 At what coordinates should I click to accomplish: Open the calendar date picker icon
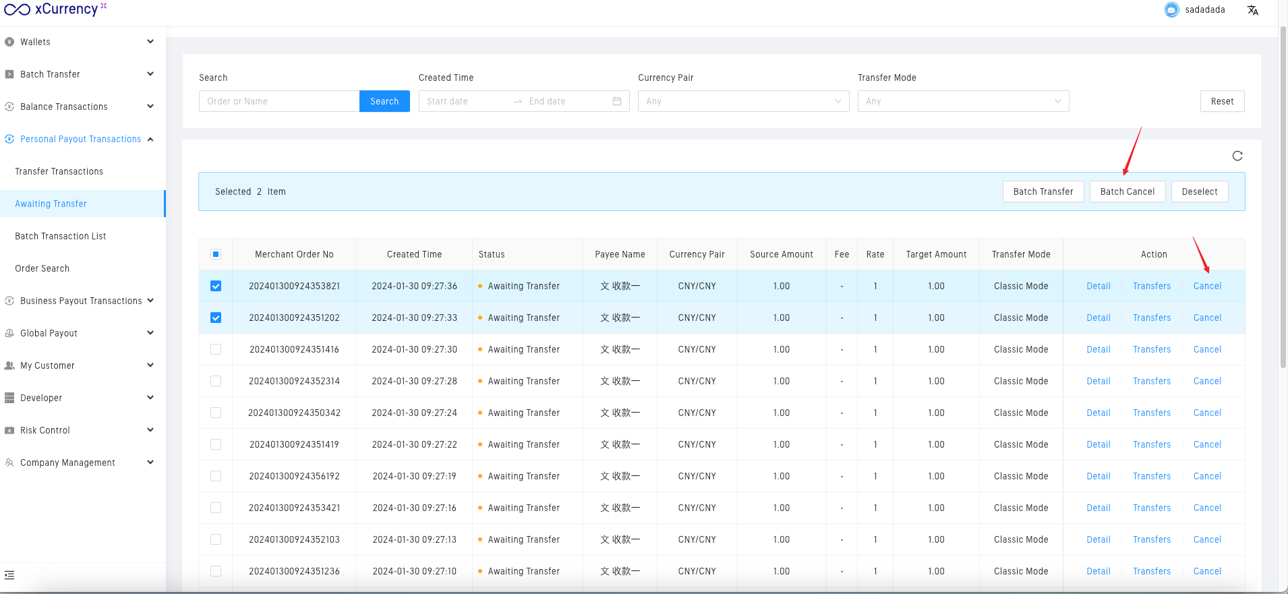click(616, 101)
